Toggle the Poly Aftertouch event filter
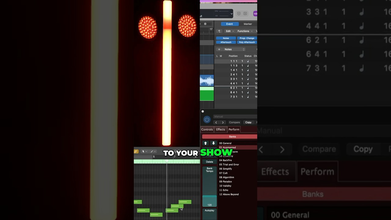 (247, 42)
